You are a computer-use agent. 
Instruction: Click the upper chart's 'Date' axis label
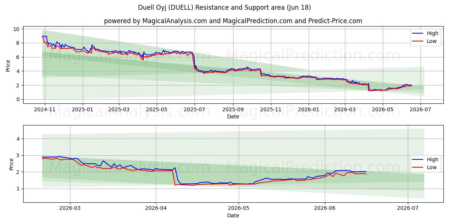[x=233, y=116]
